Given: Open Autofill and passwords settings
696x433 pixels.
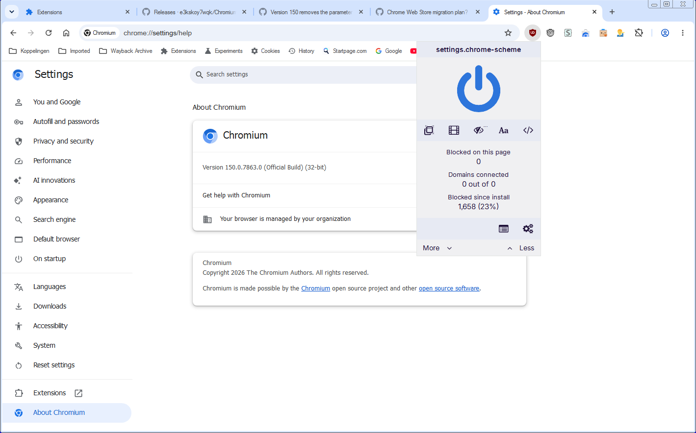Looking at the screenshot, I should pos(67,121).
